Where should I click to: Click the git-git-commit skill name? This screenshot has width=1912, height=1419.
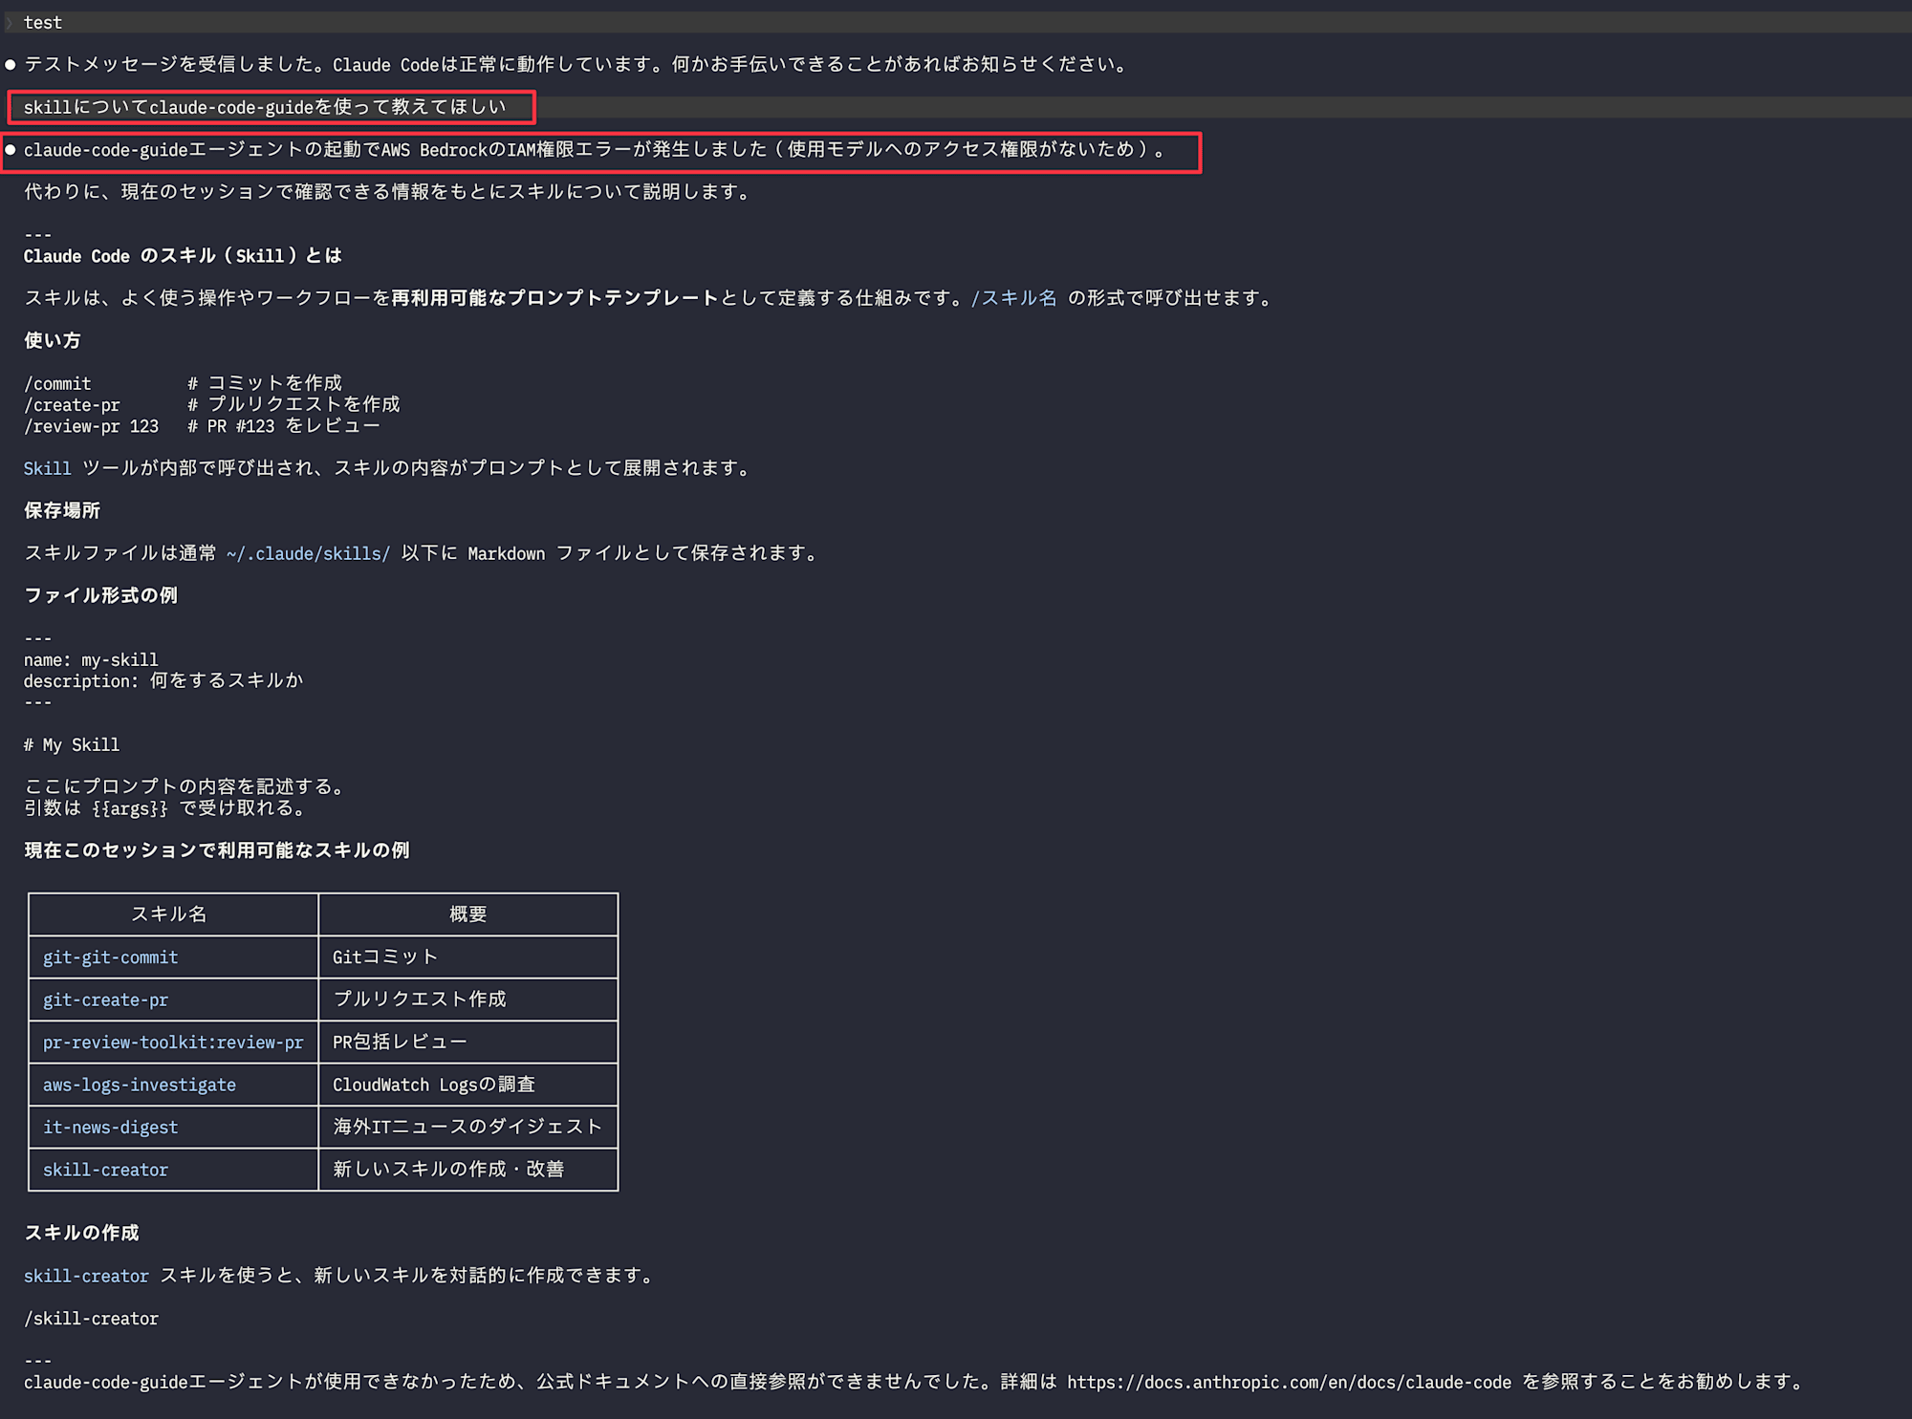coord(110,957)
